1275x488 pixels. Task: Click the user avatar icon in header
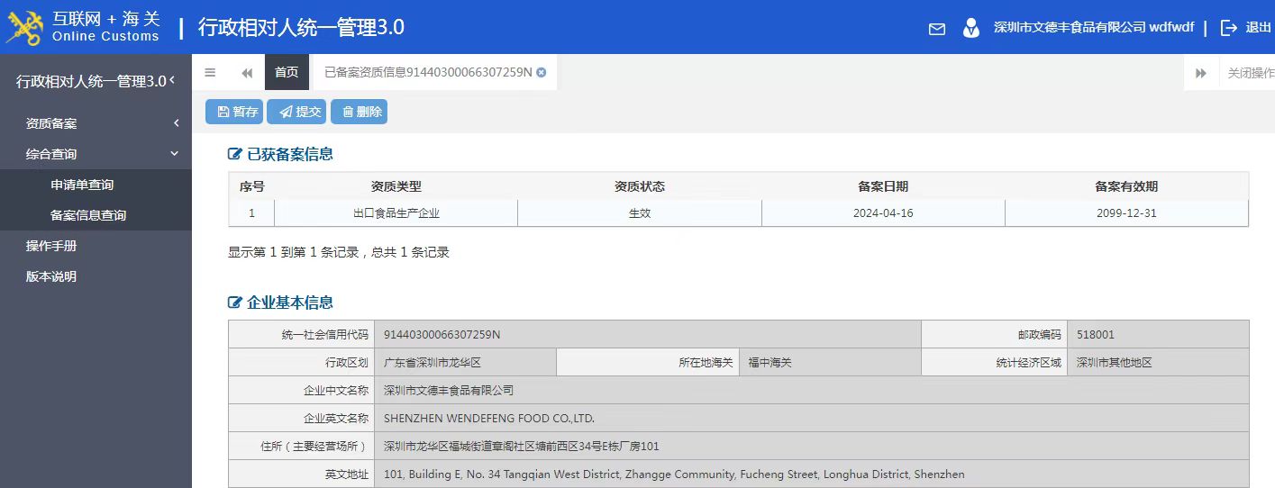pyautogui.click(x=971, y=28)
